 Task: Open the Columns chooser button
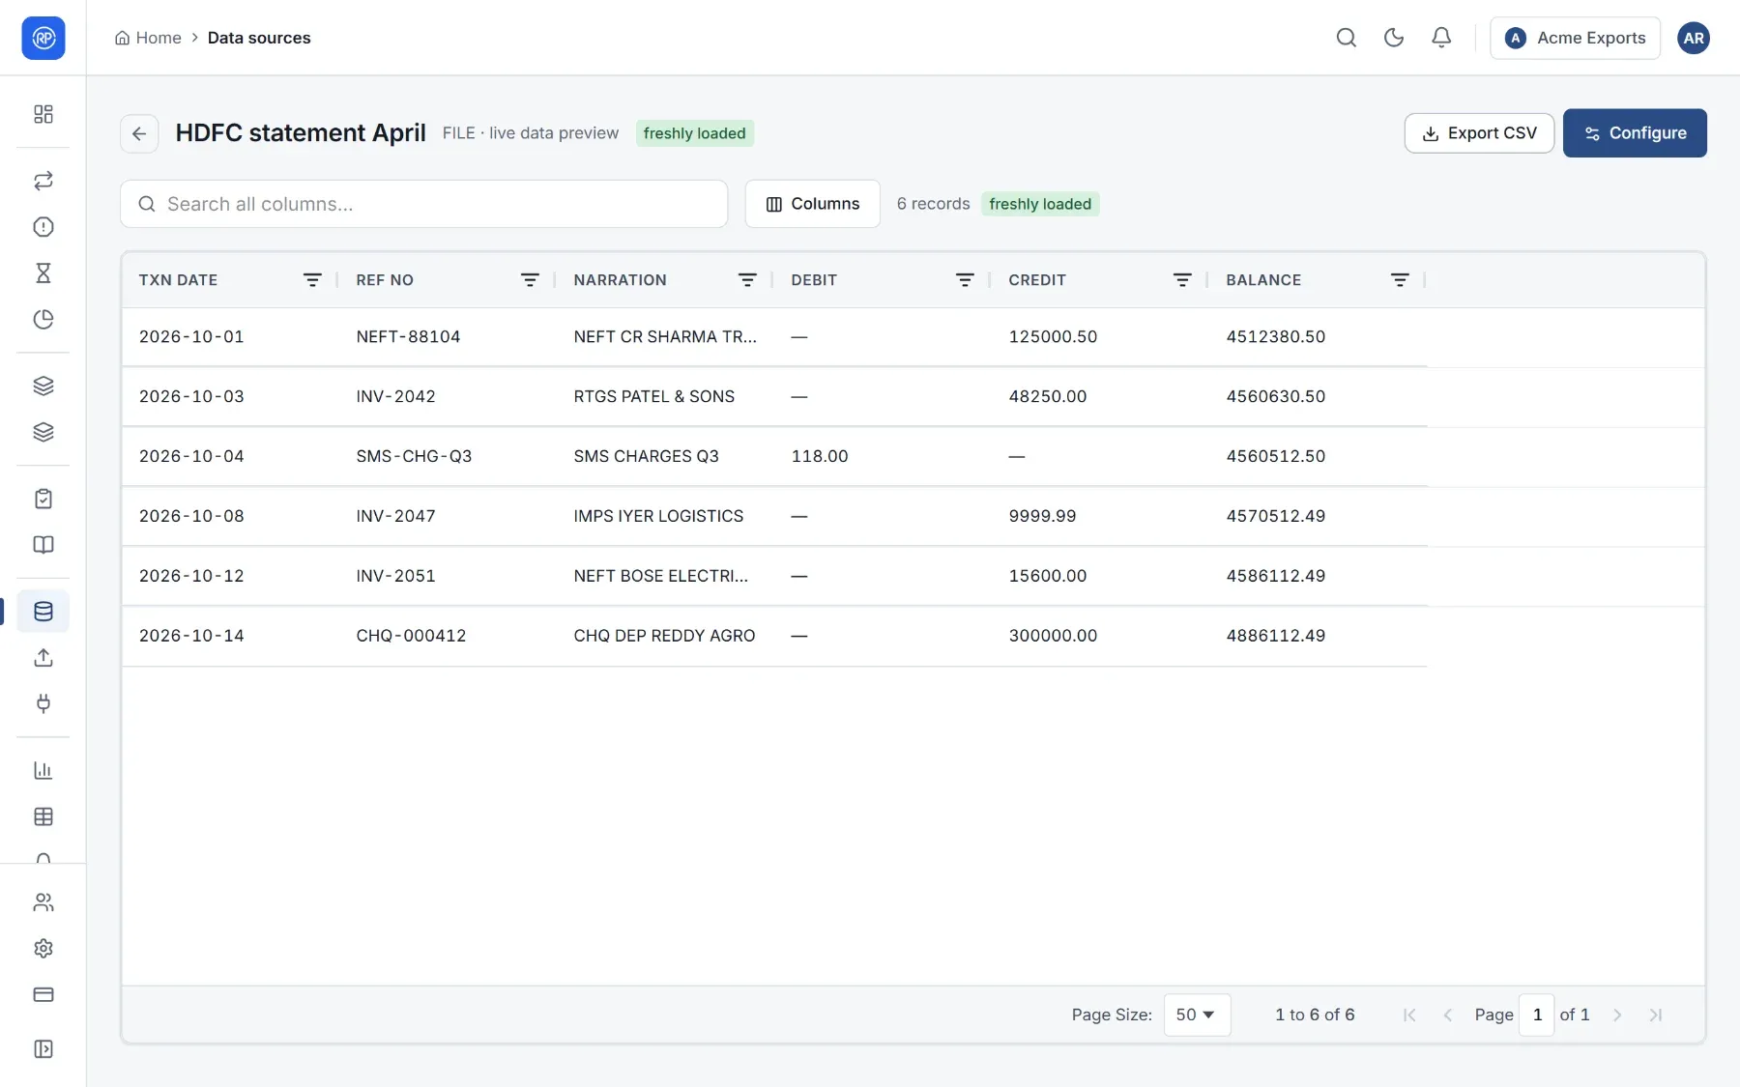pos(813,204)
